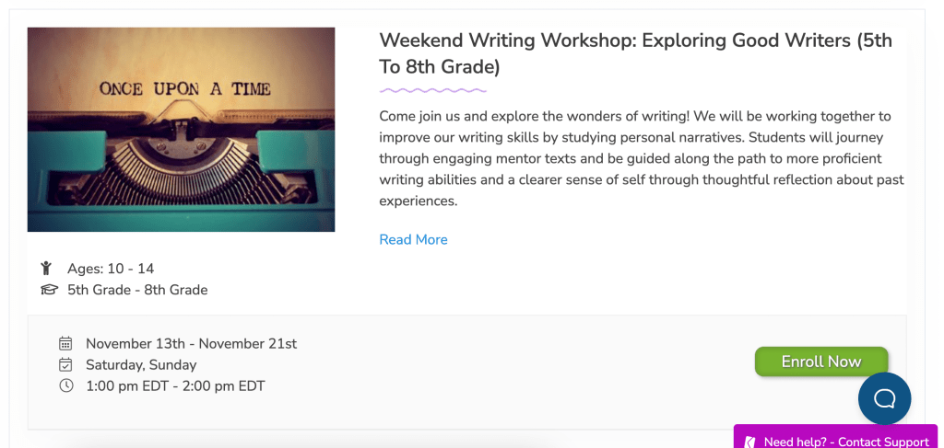Click the calendar icon beside the dates
The width and height of the screenshot is (944, 448).
click(65, 344)
